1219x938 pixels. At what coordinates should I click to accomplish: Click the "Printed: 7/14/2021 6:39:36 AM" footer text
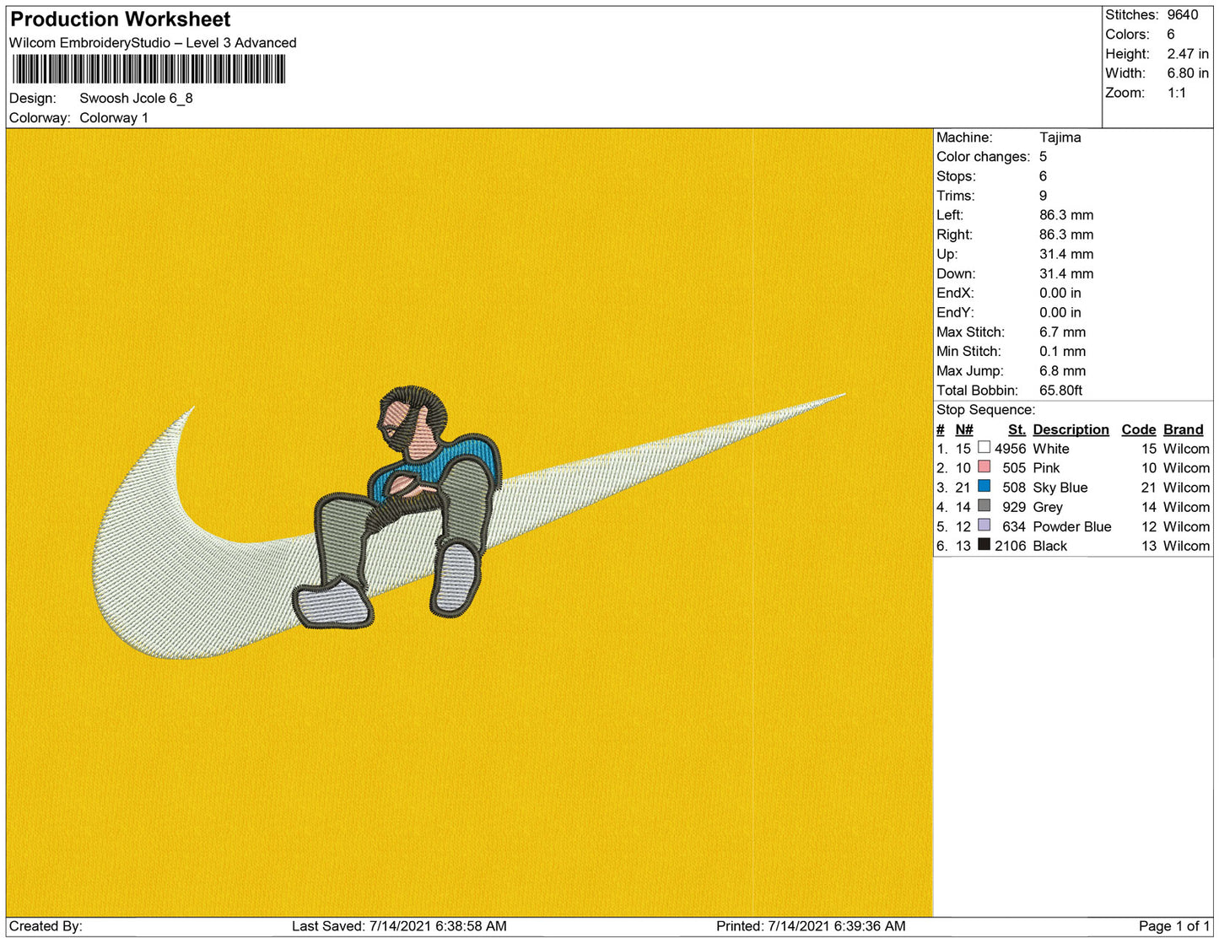click(x=812, y=926)
